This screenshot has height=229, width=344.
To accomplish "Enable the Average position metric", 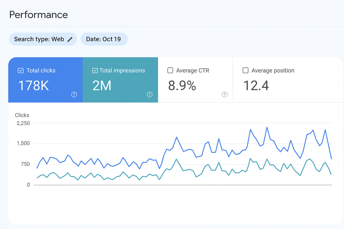I will 246,70.
